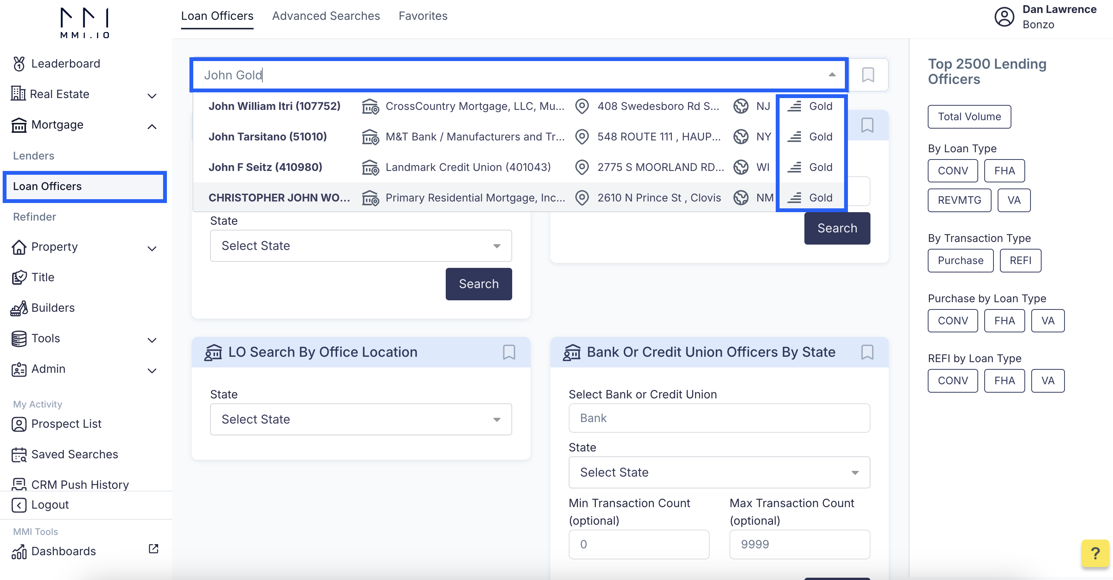Expand the Real Estate menu chevron
Image resolution: width=1113 pixels, height=580 pixels.
(152, 95)
